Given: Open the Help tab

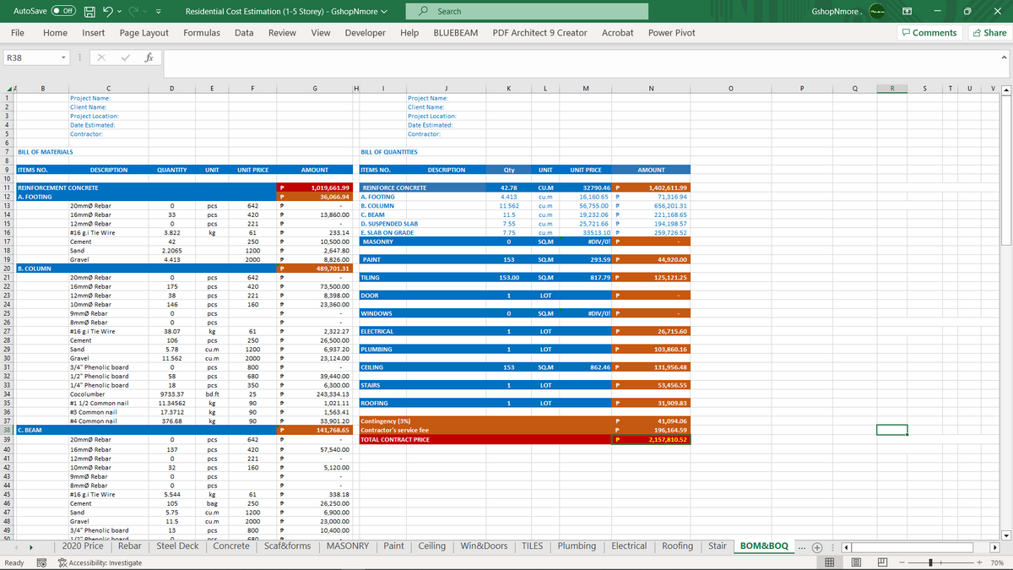Looking at the screenshot, I should pos(409,32).
